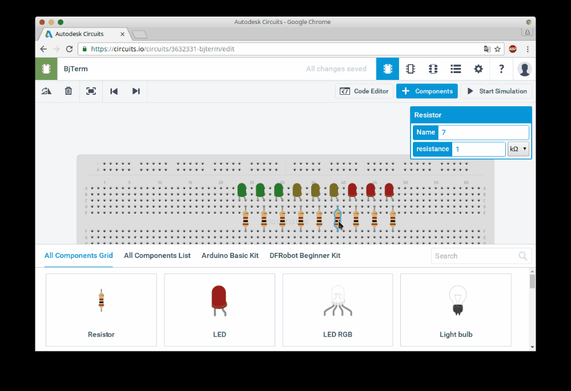Click the browser back arrow
This screenshot has height=391, width=571.
tap(43, 49)
